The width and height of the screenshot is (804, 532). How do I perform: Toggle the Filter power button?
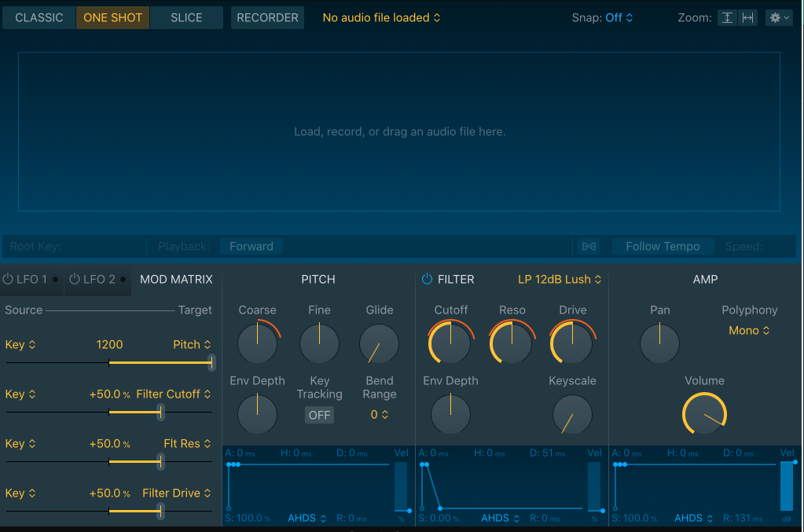tap(427, 279)
